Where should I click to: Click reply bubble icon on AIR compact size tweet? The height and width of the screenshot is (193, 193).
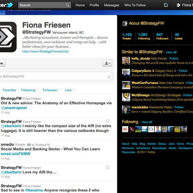(x=108, y=121)
